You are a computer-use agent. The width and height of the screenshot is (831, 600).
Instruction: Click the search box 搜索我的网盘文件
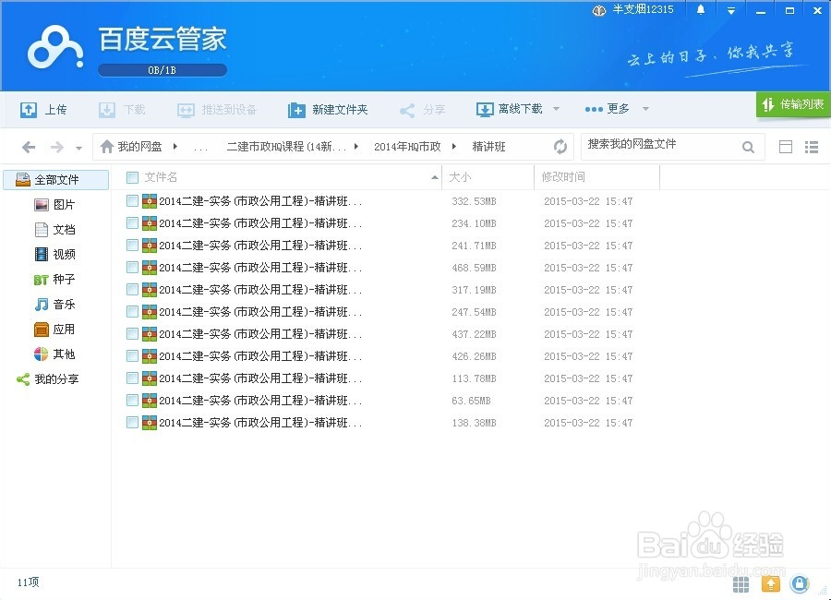(660, 145)
